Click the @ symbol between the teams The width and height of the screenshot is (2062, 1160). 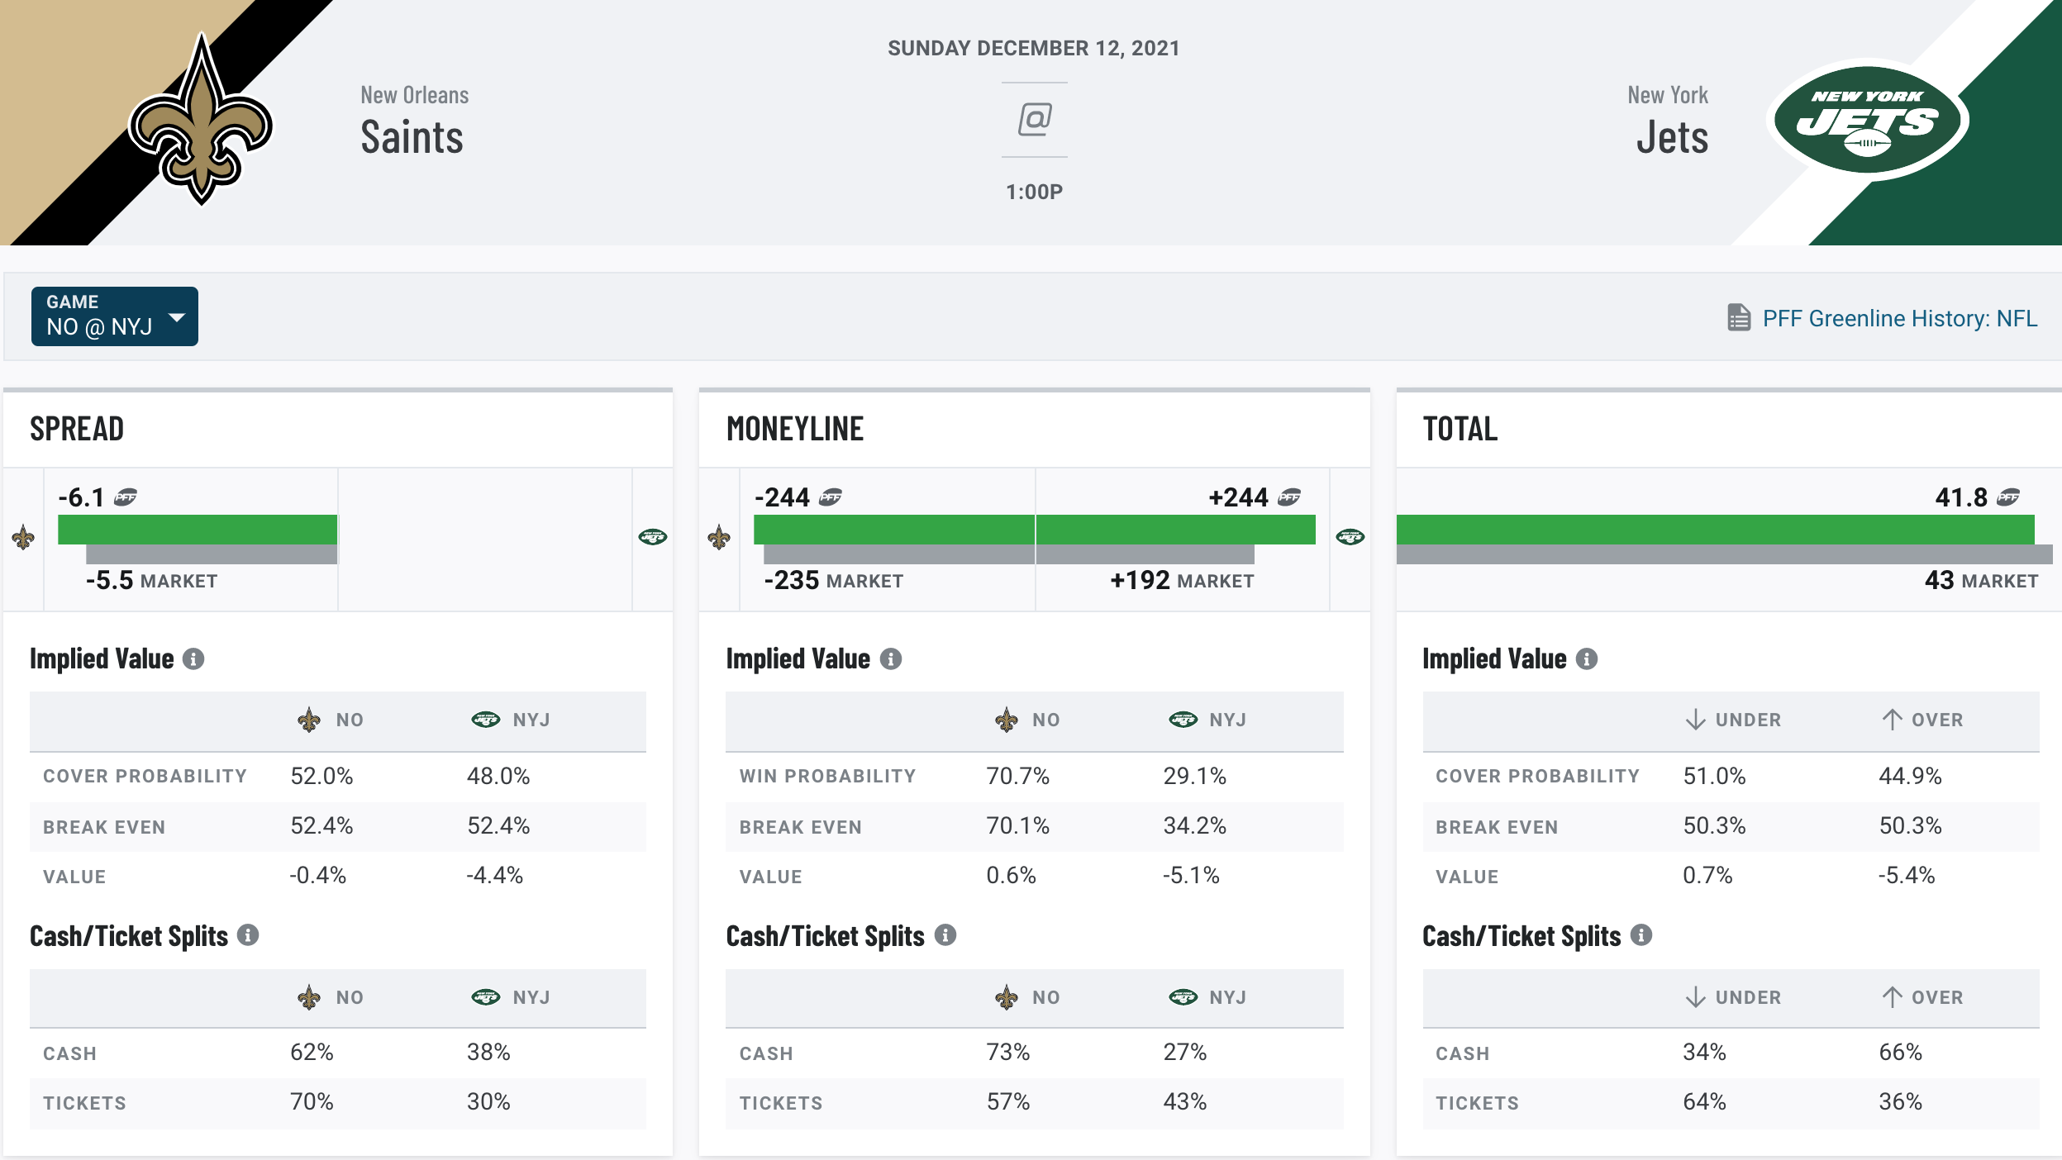point(1034,119)
